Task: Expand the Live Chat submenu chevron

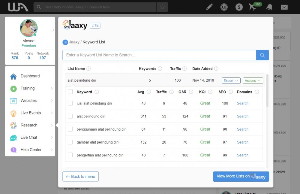Action: coord(52,137)
